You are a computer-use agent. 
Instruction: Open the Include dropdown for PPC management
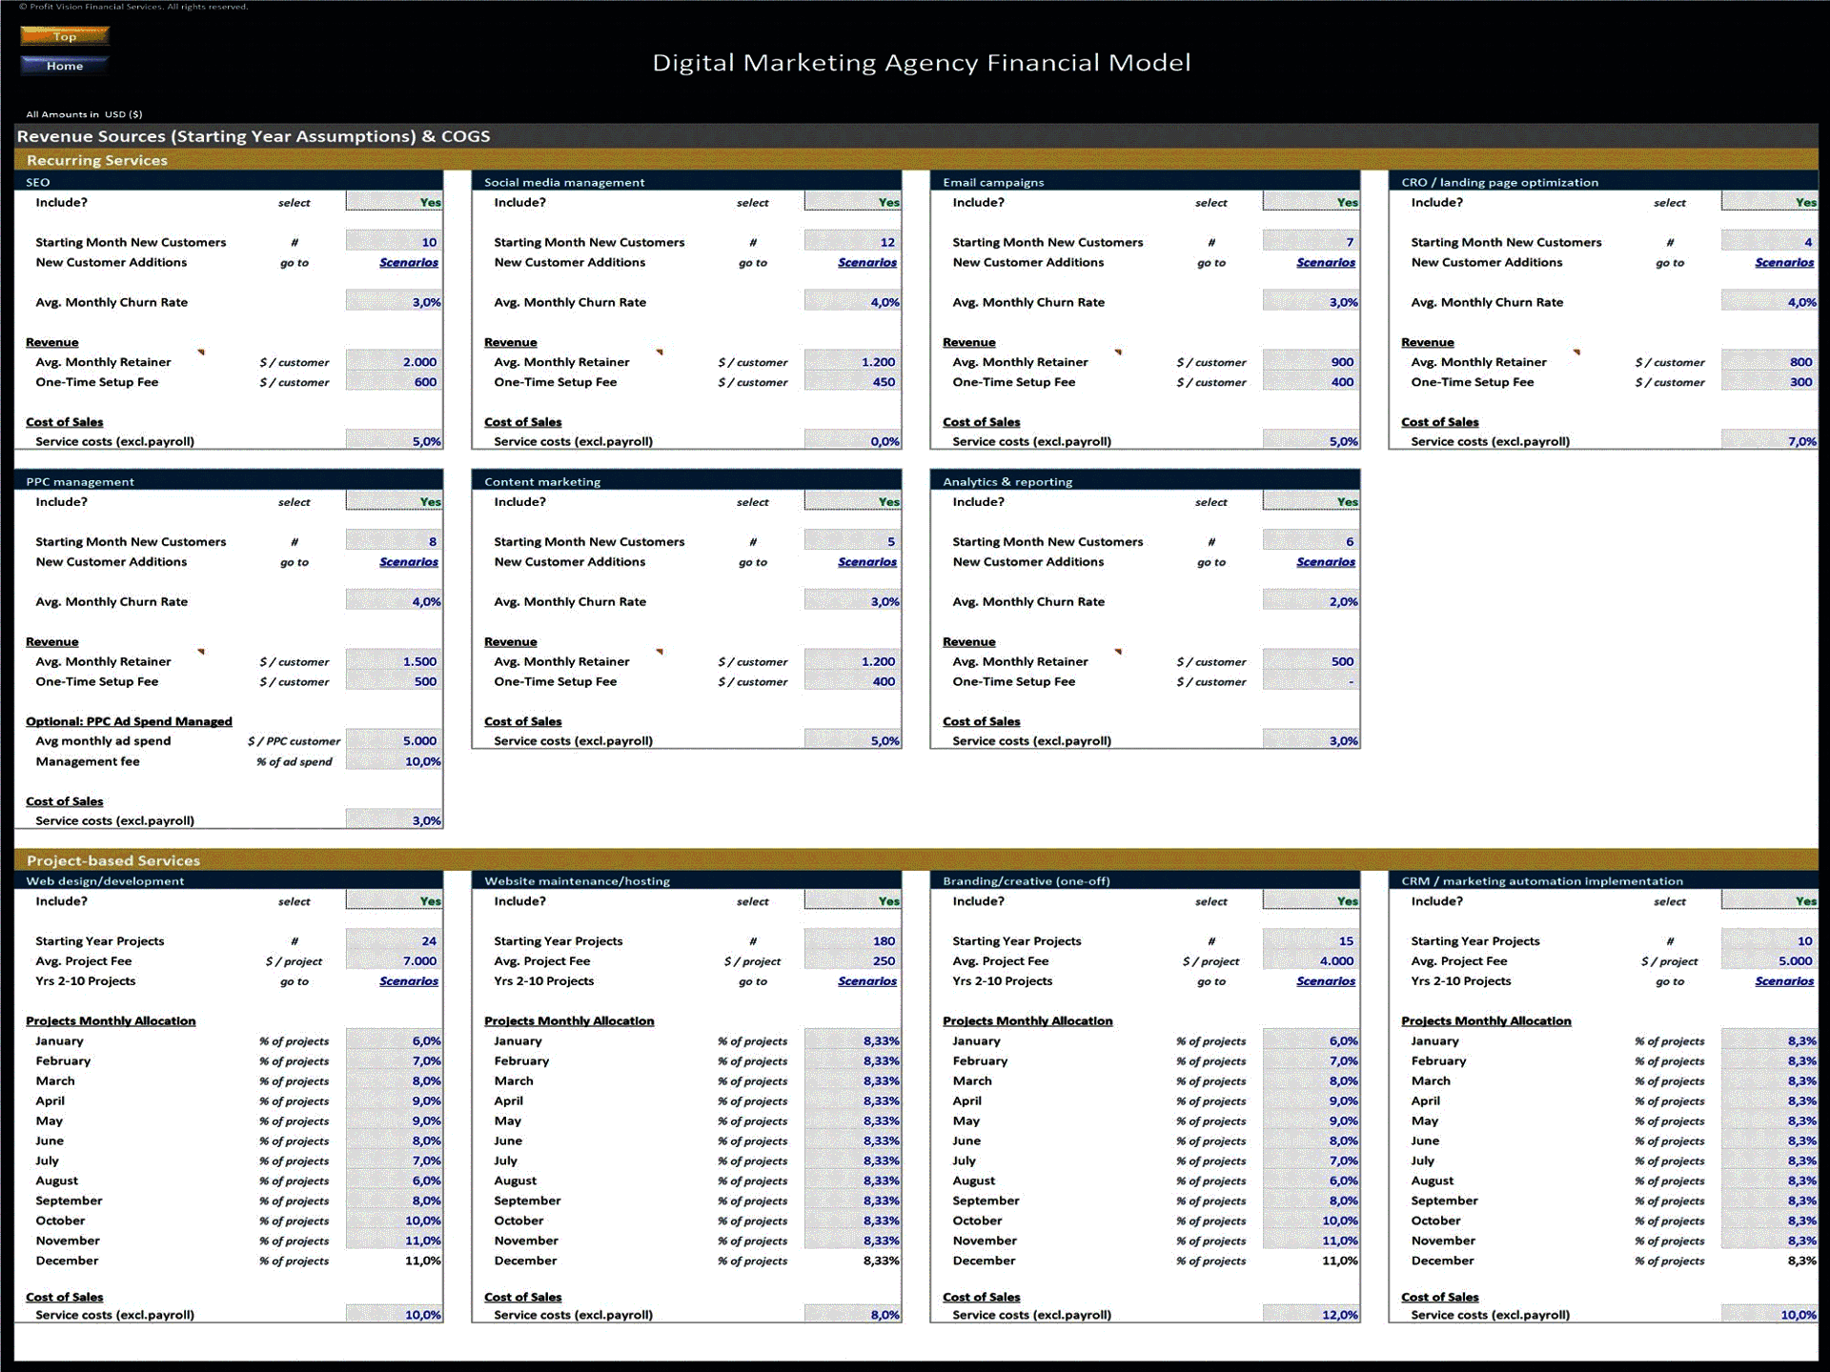point(393,501)
